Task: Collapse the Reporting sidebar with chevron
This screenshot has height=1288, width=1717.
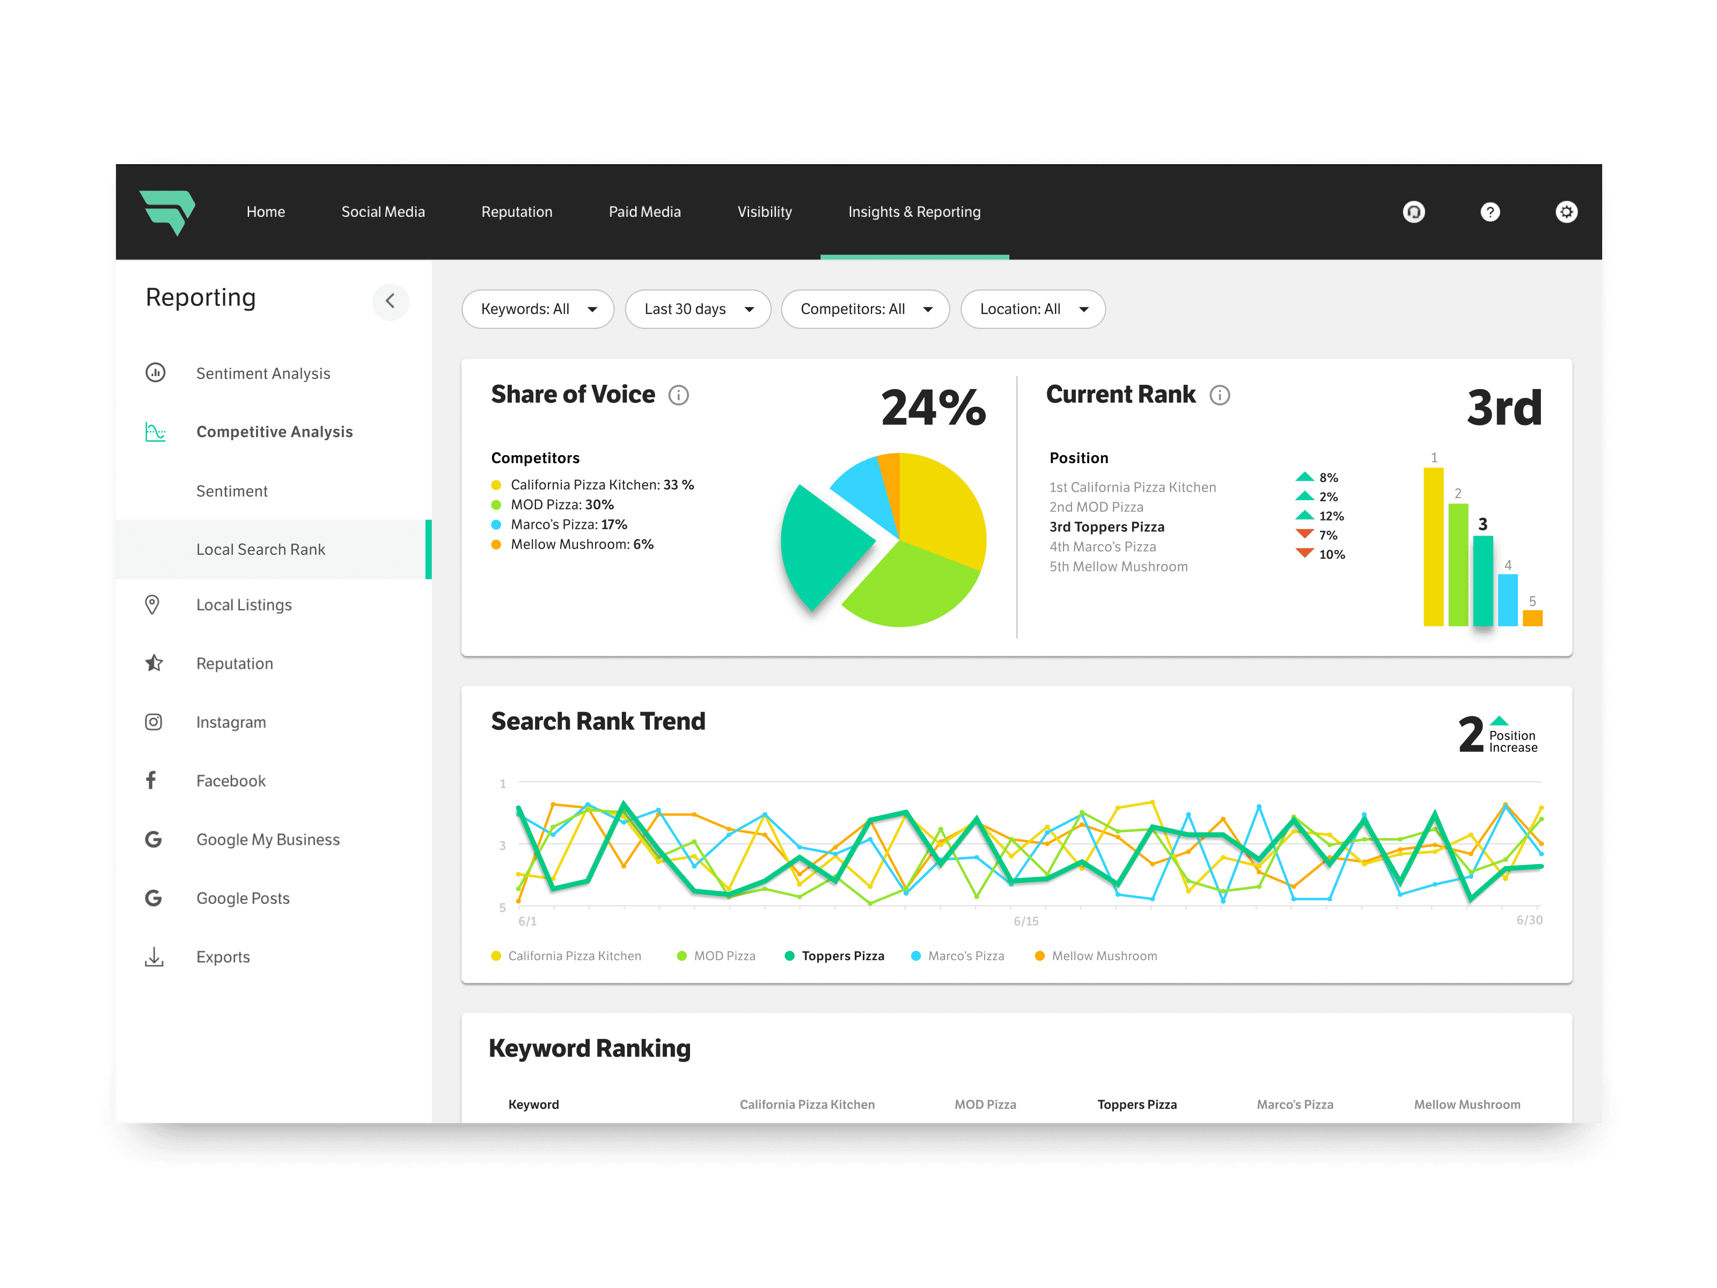Action: [x=391, y=301]
